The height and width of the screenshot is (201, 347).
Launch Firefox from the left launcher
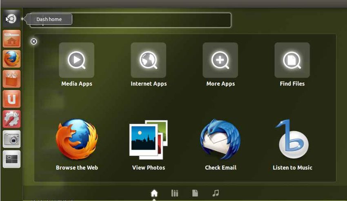(11, 59)
